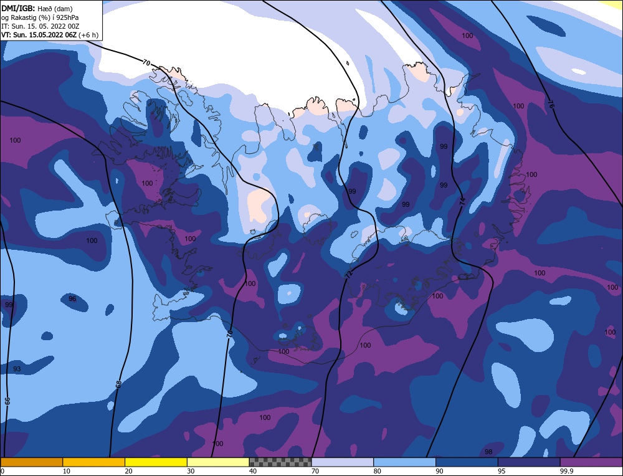Pick the light blue 80–90 legend swatch
623x476 pixels.
pyautogui.click(x=404, y=462)
